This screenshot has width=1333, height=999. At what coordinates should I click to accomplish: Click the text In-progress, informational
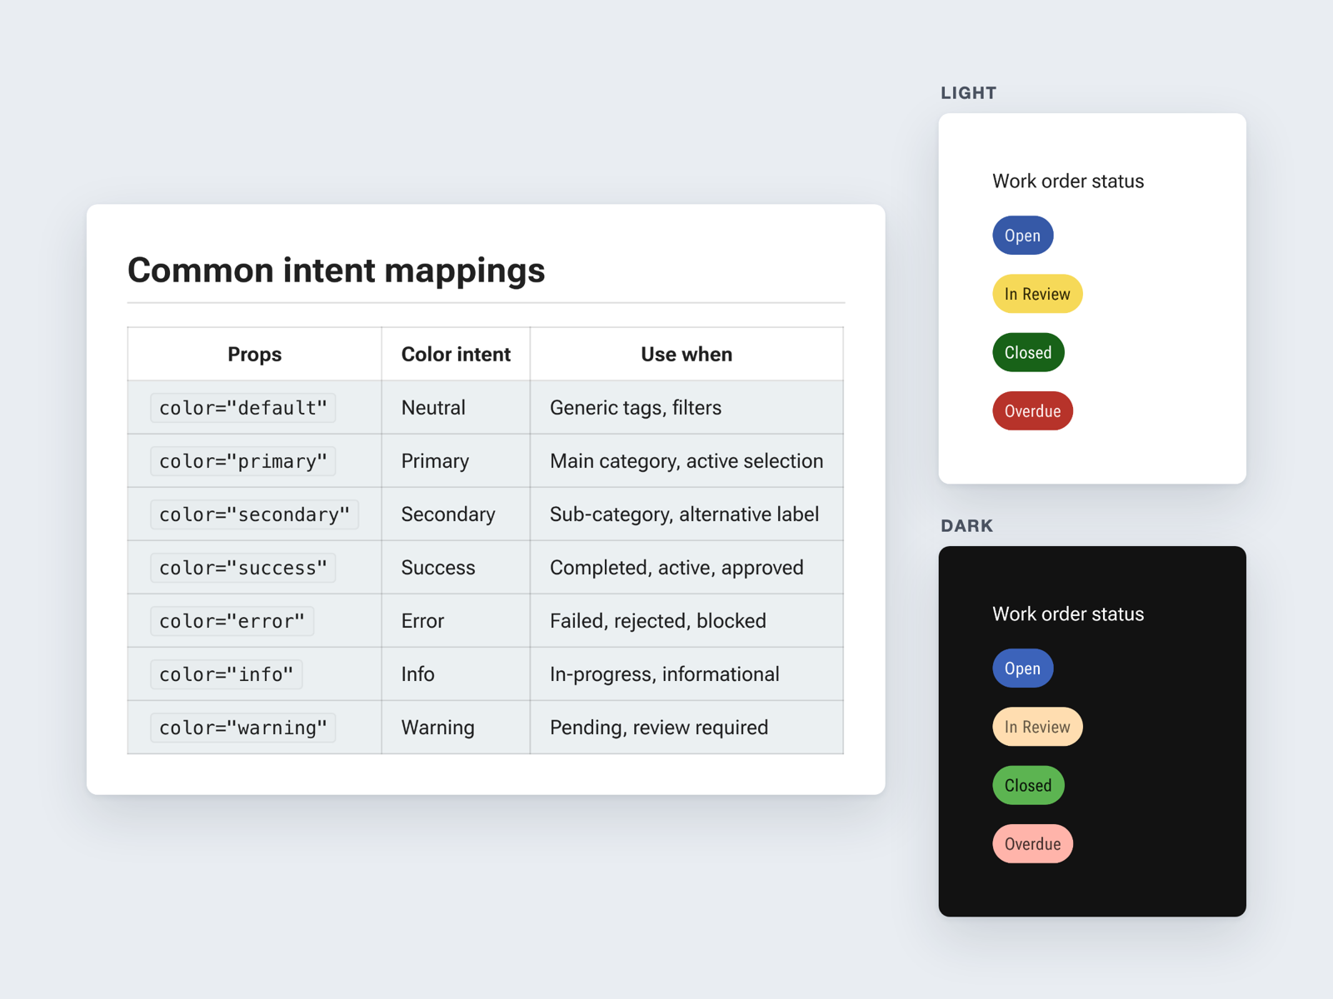665,674
